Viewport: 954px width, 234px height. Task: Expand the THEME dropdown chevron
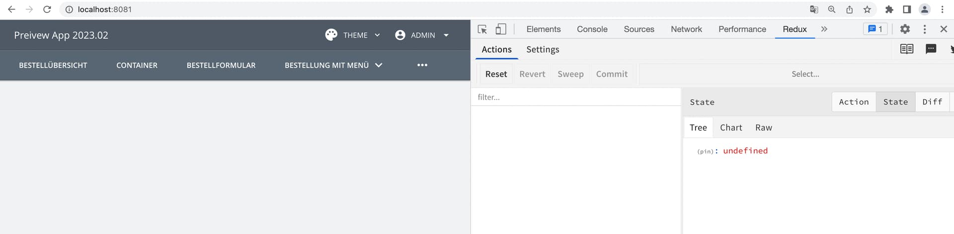point(377,35)
